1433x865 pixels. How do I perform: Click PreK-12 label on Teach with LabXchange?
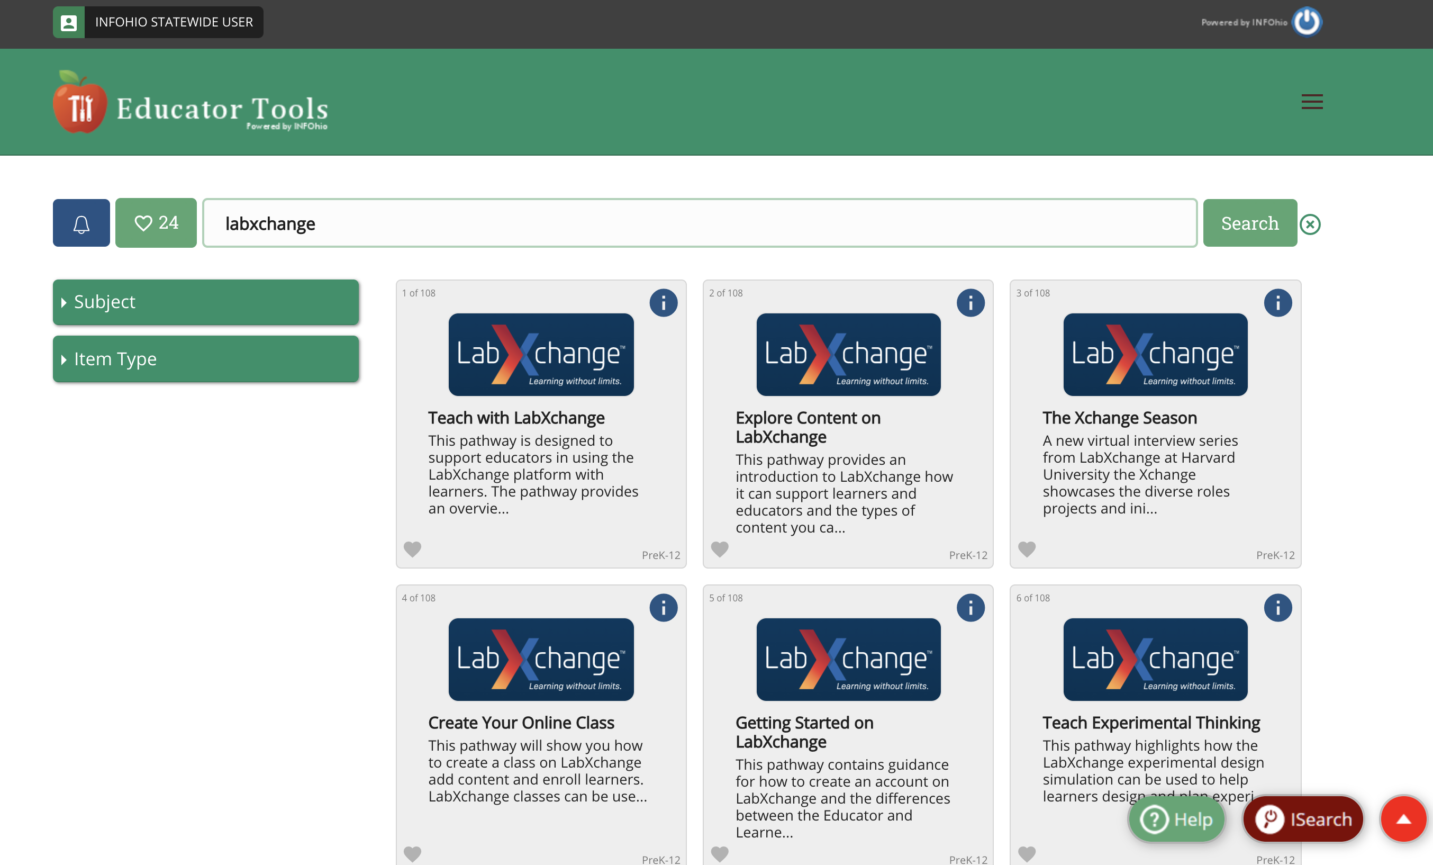(660, 555)
